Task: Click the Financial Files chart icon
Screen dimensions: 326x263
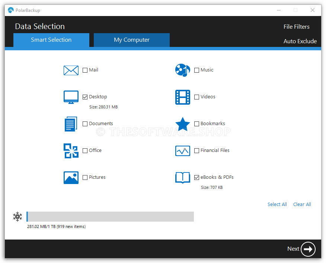Action: pyautogui.click(x=182, y=150)
